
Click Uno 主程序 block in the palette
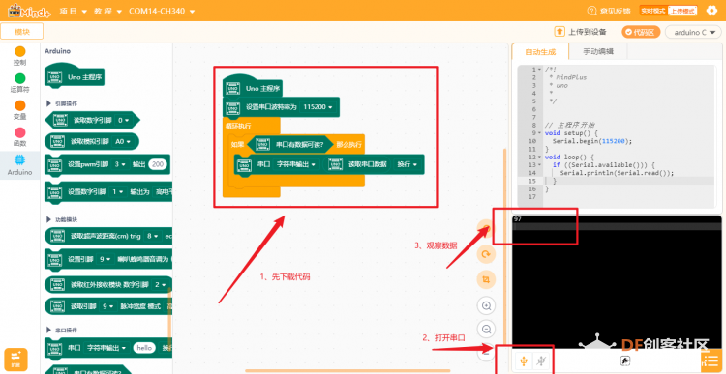(75, 76)
